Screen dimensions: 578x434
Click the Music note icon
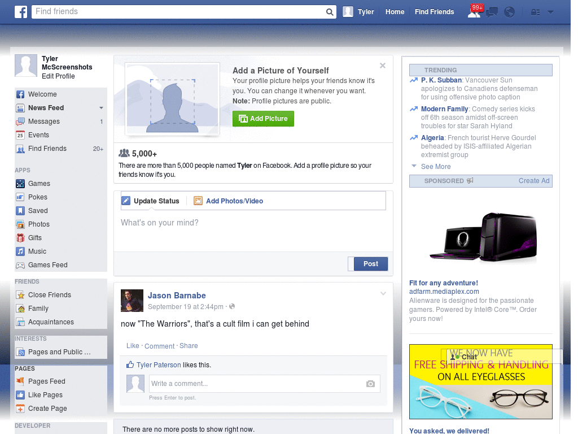pyautogui.click(x=20, y=251)
